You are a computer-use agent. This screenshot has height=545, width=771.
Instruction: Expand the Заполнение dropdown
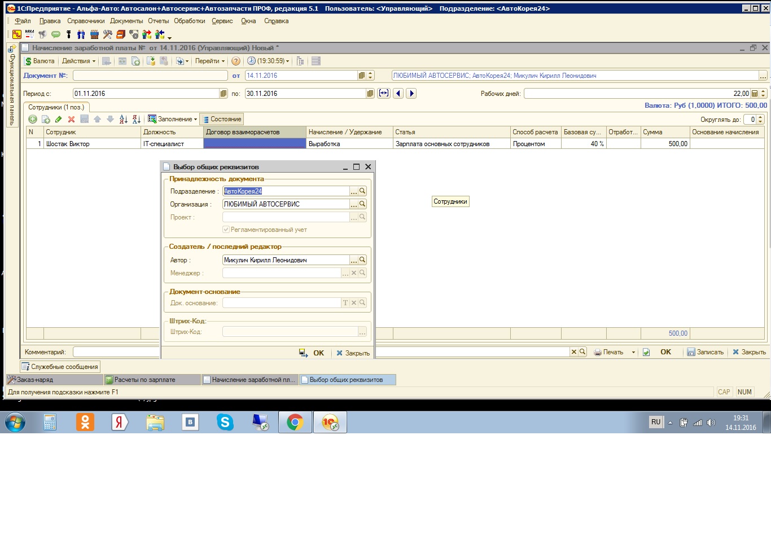pyautogui.click(x=172, y=119)
